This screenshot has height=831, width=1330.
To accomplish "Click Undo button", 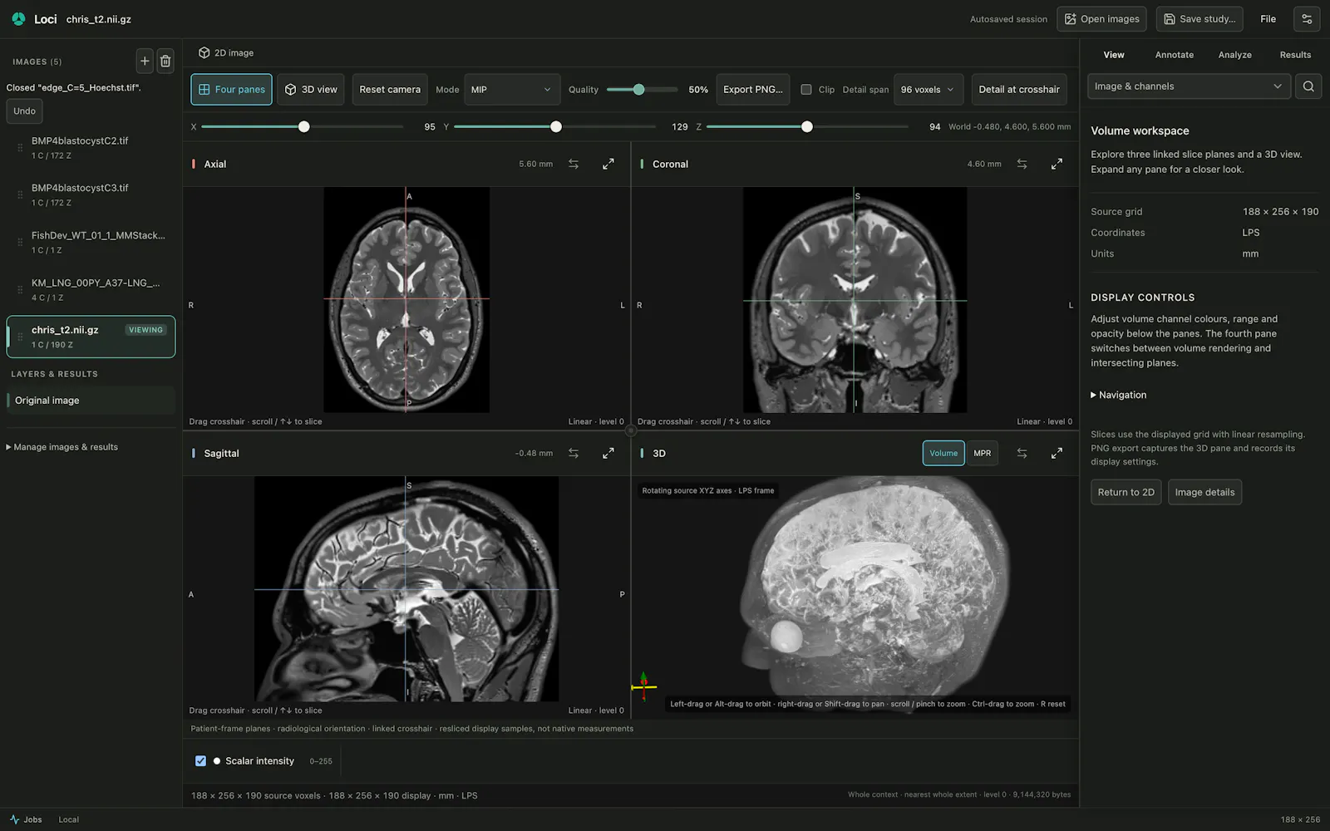I will (x=25, y=111).
